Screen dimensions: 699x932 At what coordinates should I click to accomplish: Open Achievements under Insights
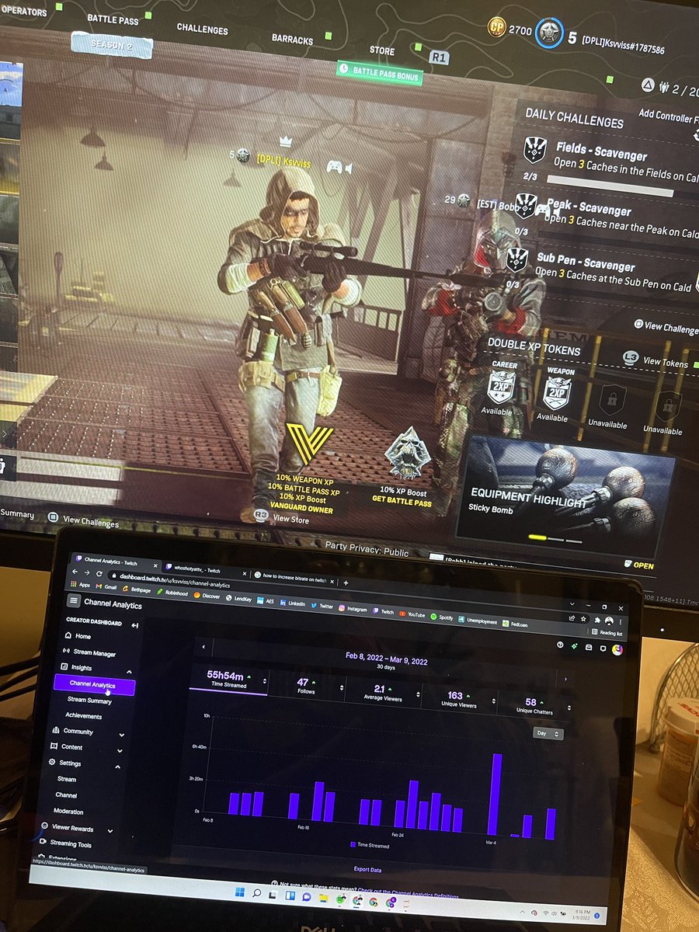point(84,716)
